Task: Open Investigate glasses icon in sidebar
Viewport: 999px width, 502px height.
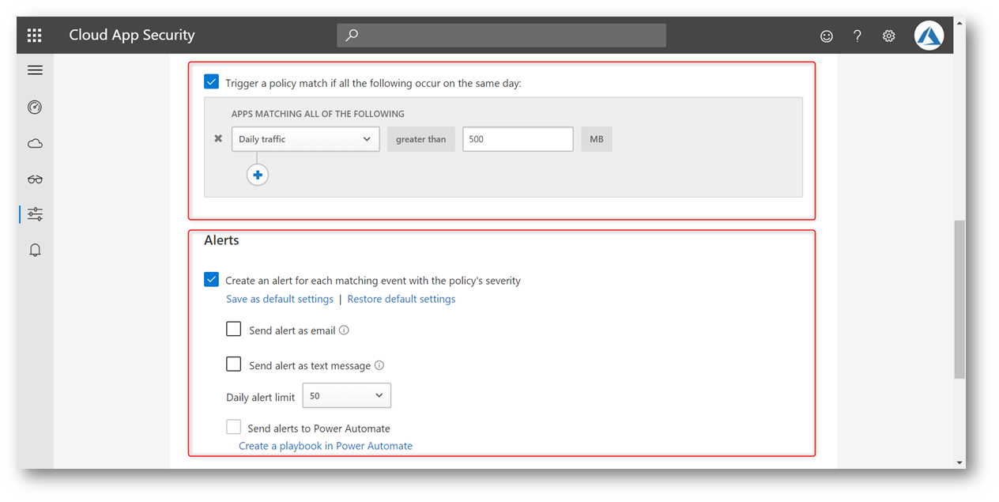Action: (x=35, y=179)
